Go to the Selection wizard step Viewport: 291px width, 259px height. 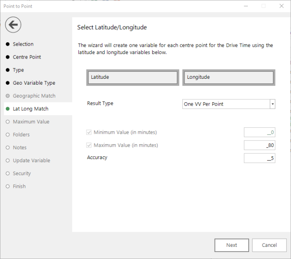pos(23,44)
